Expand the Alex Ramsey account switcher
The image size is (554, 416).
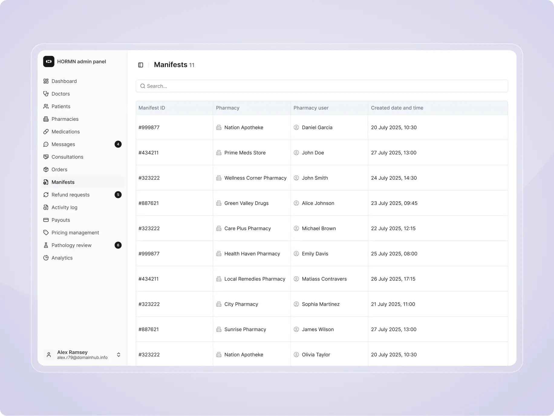tap(119, 355)
